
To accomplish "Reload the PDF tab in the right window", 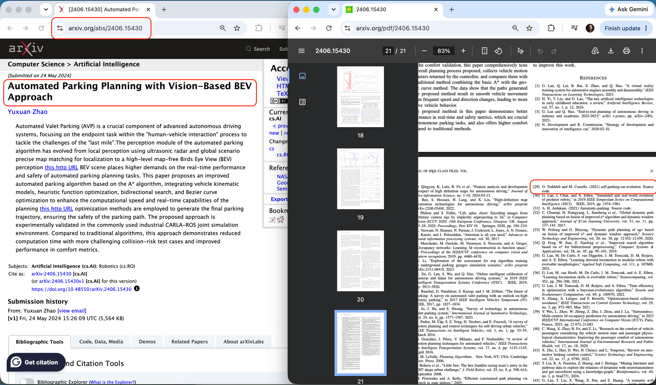I will 329,28.
